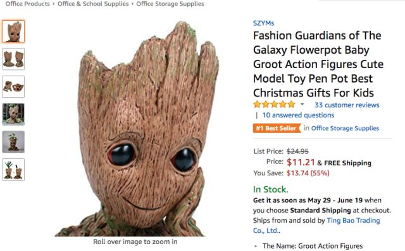Select the first Groot face thumbnail
The height and width of the screenshot is (251, 405).
(13, 32)
